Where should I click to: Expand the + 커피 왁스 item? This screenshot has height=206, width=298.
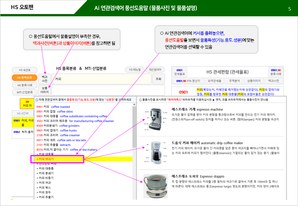pyautogui.click(x=44, y=188)
